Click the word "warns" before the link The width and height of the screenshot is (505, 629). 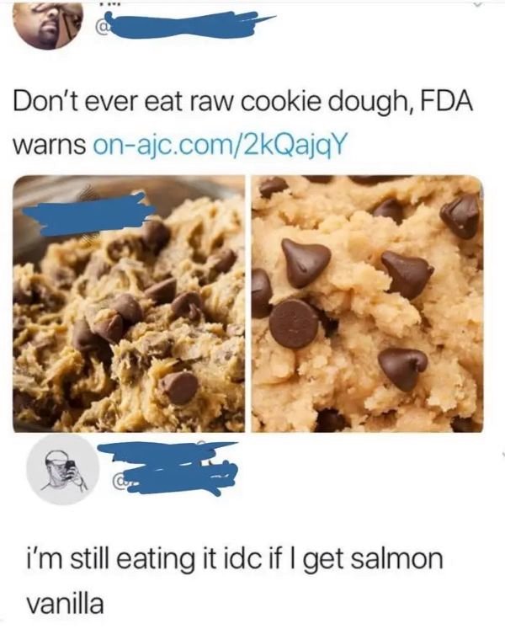pyautogui.click(x=50, y=145)
